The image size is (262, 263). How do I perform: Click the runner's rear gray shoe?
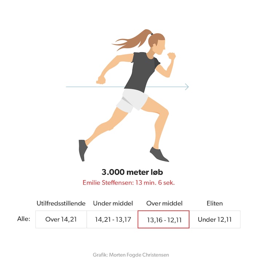click(x=83, y=149)
